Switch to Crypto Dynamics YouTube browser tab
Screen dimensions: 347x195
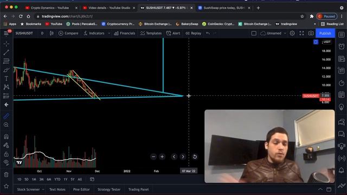coord(52,8)
